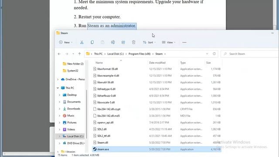
Task: Click the Cut scissors icon
Action: tap(82, 42)
